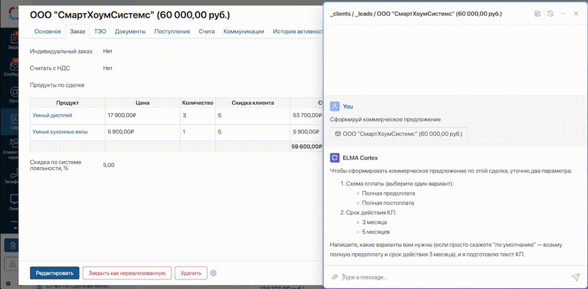The image size is (588, 289).
Task: Open settings gear next to Удалить
Action: pos(214,273)
